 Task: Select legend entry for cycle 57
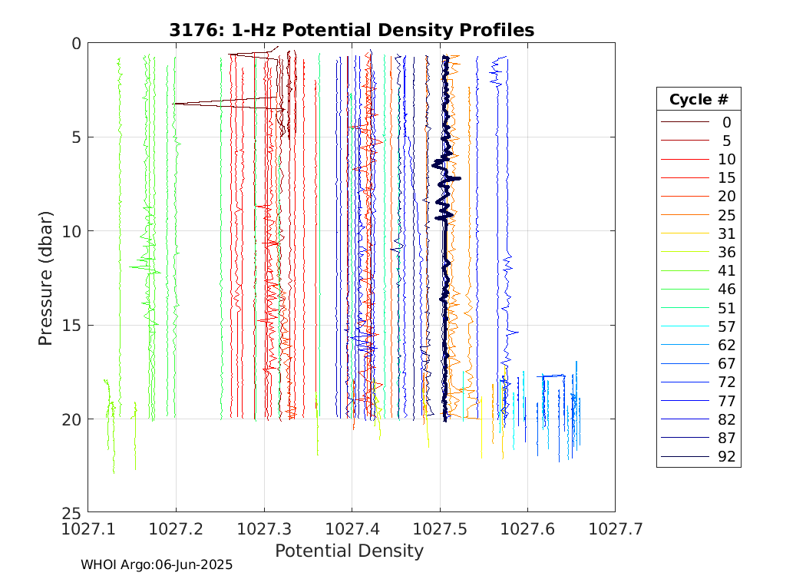coord(699,326)
